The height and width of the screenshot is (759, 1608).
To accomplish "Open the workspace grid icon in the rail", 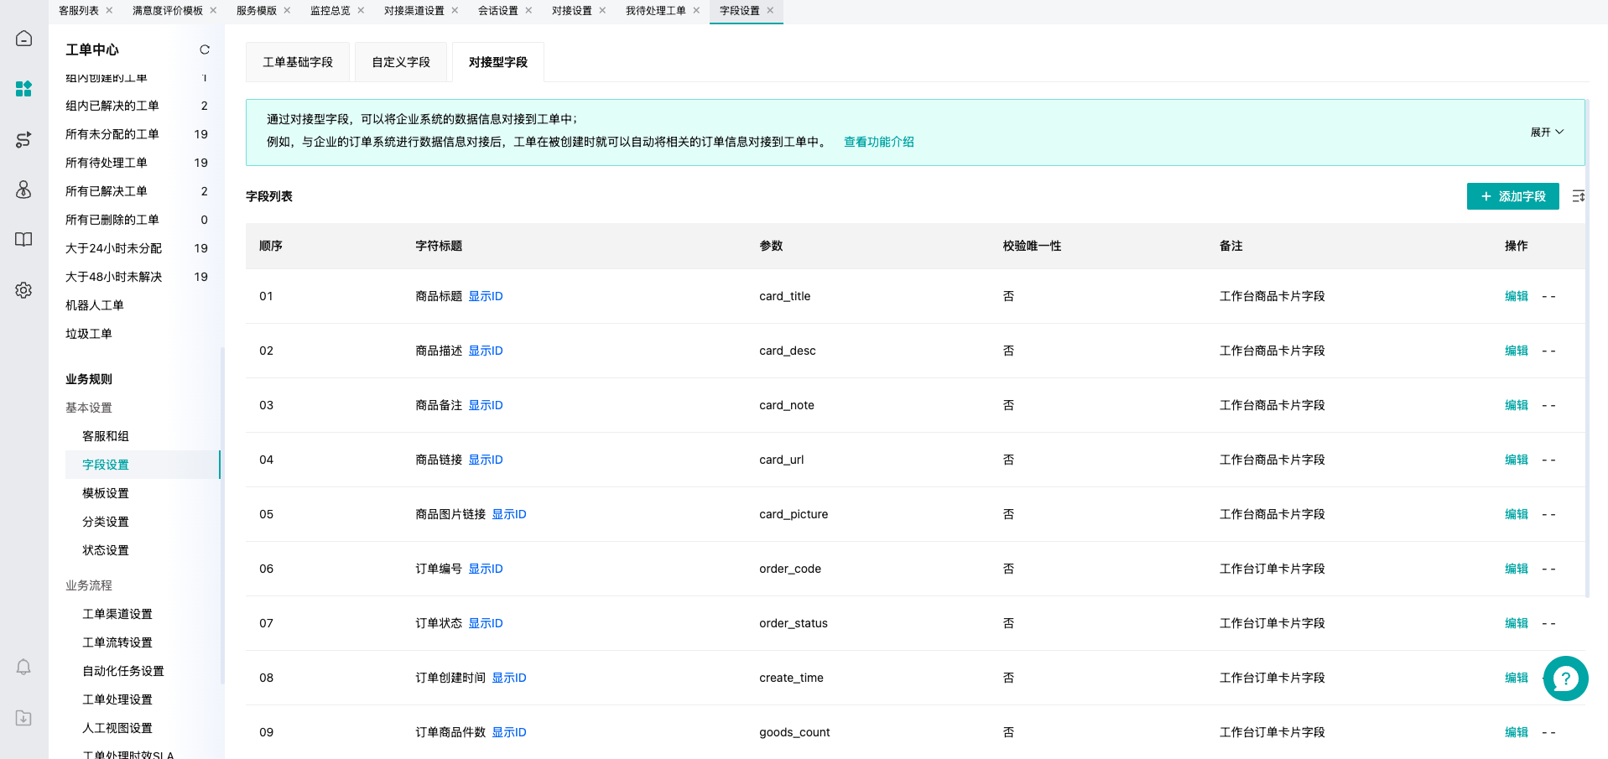I will 23,89.
